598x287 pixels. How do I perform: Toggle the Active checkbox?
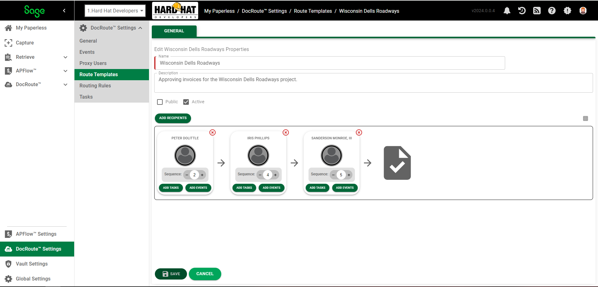[186, 102]
